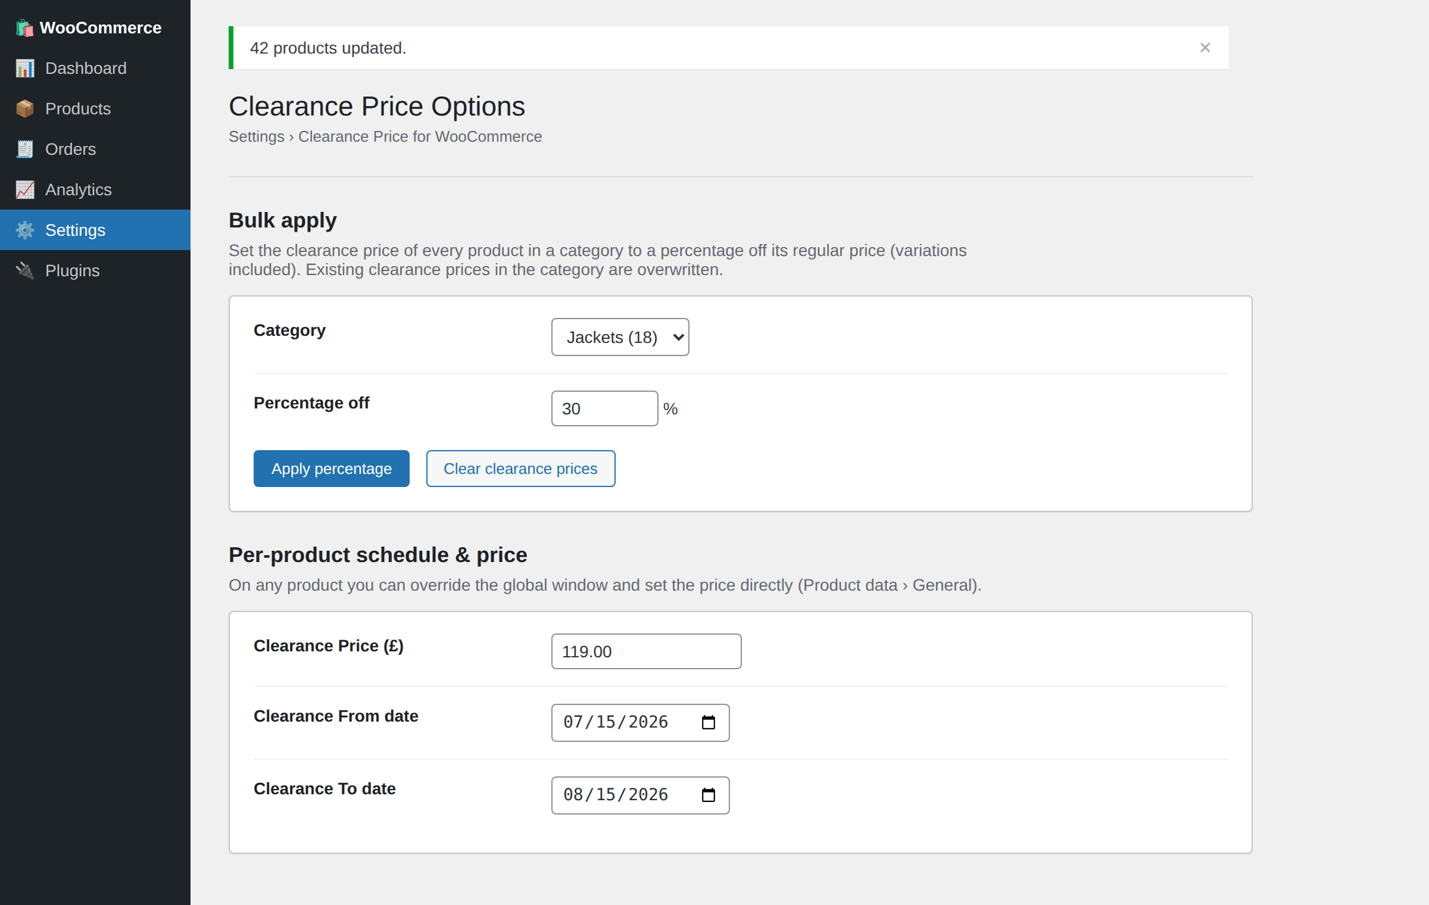Click 'Per-product schedule & price' heading
The width and height of the screenshot is (1429, 905).
378,555
